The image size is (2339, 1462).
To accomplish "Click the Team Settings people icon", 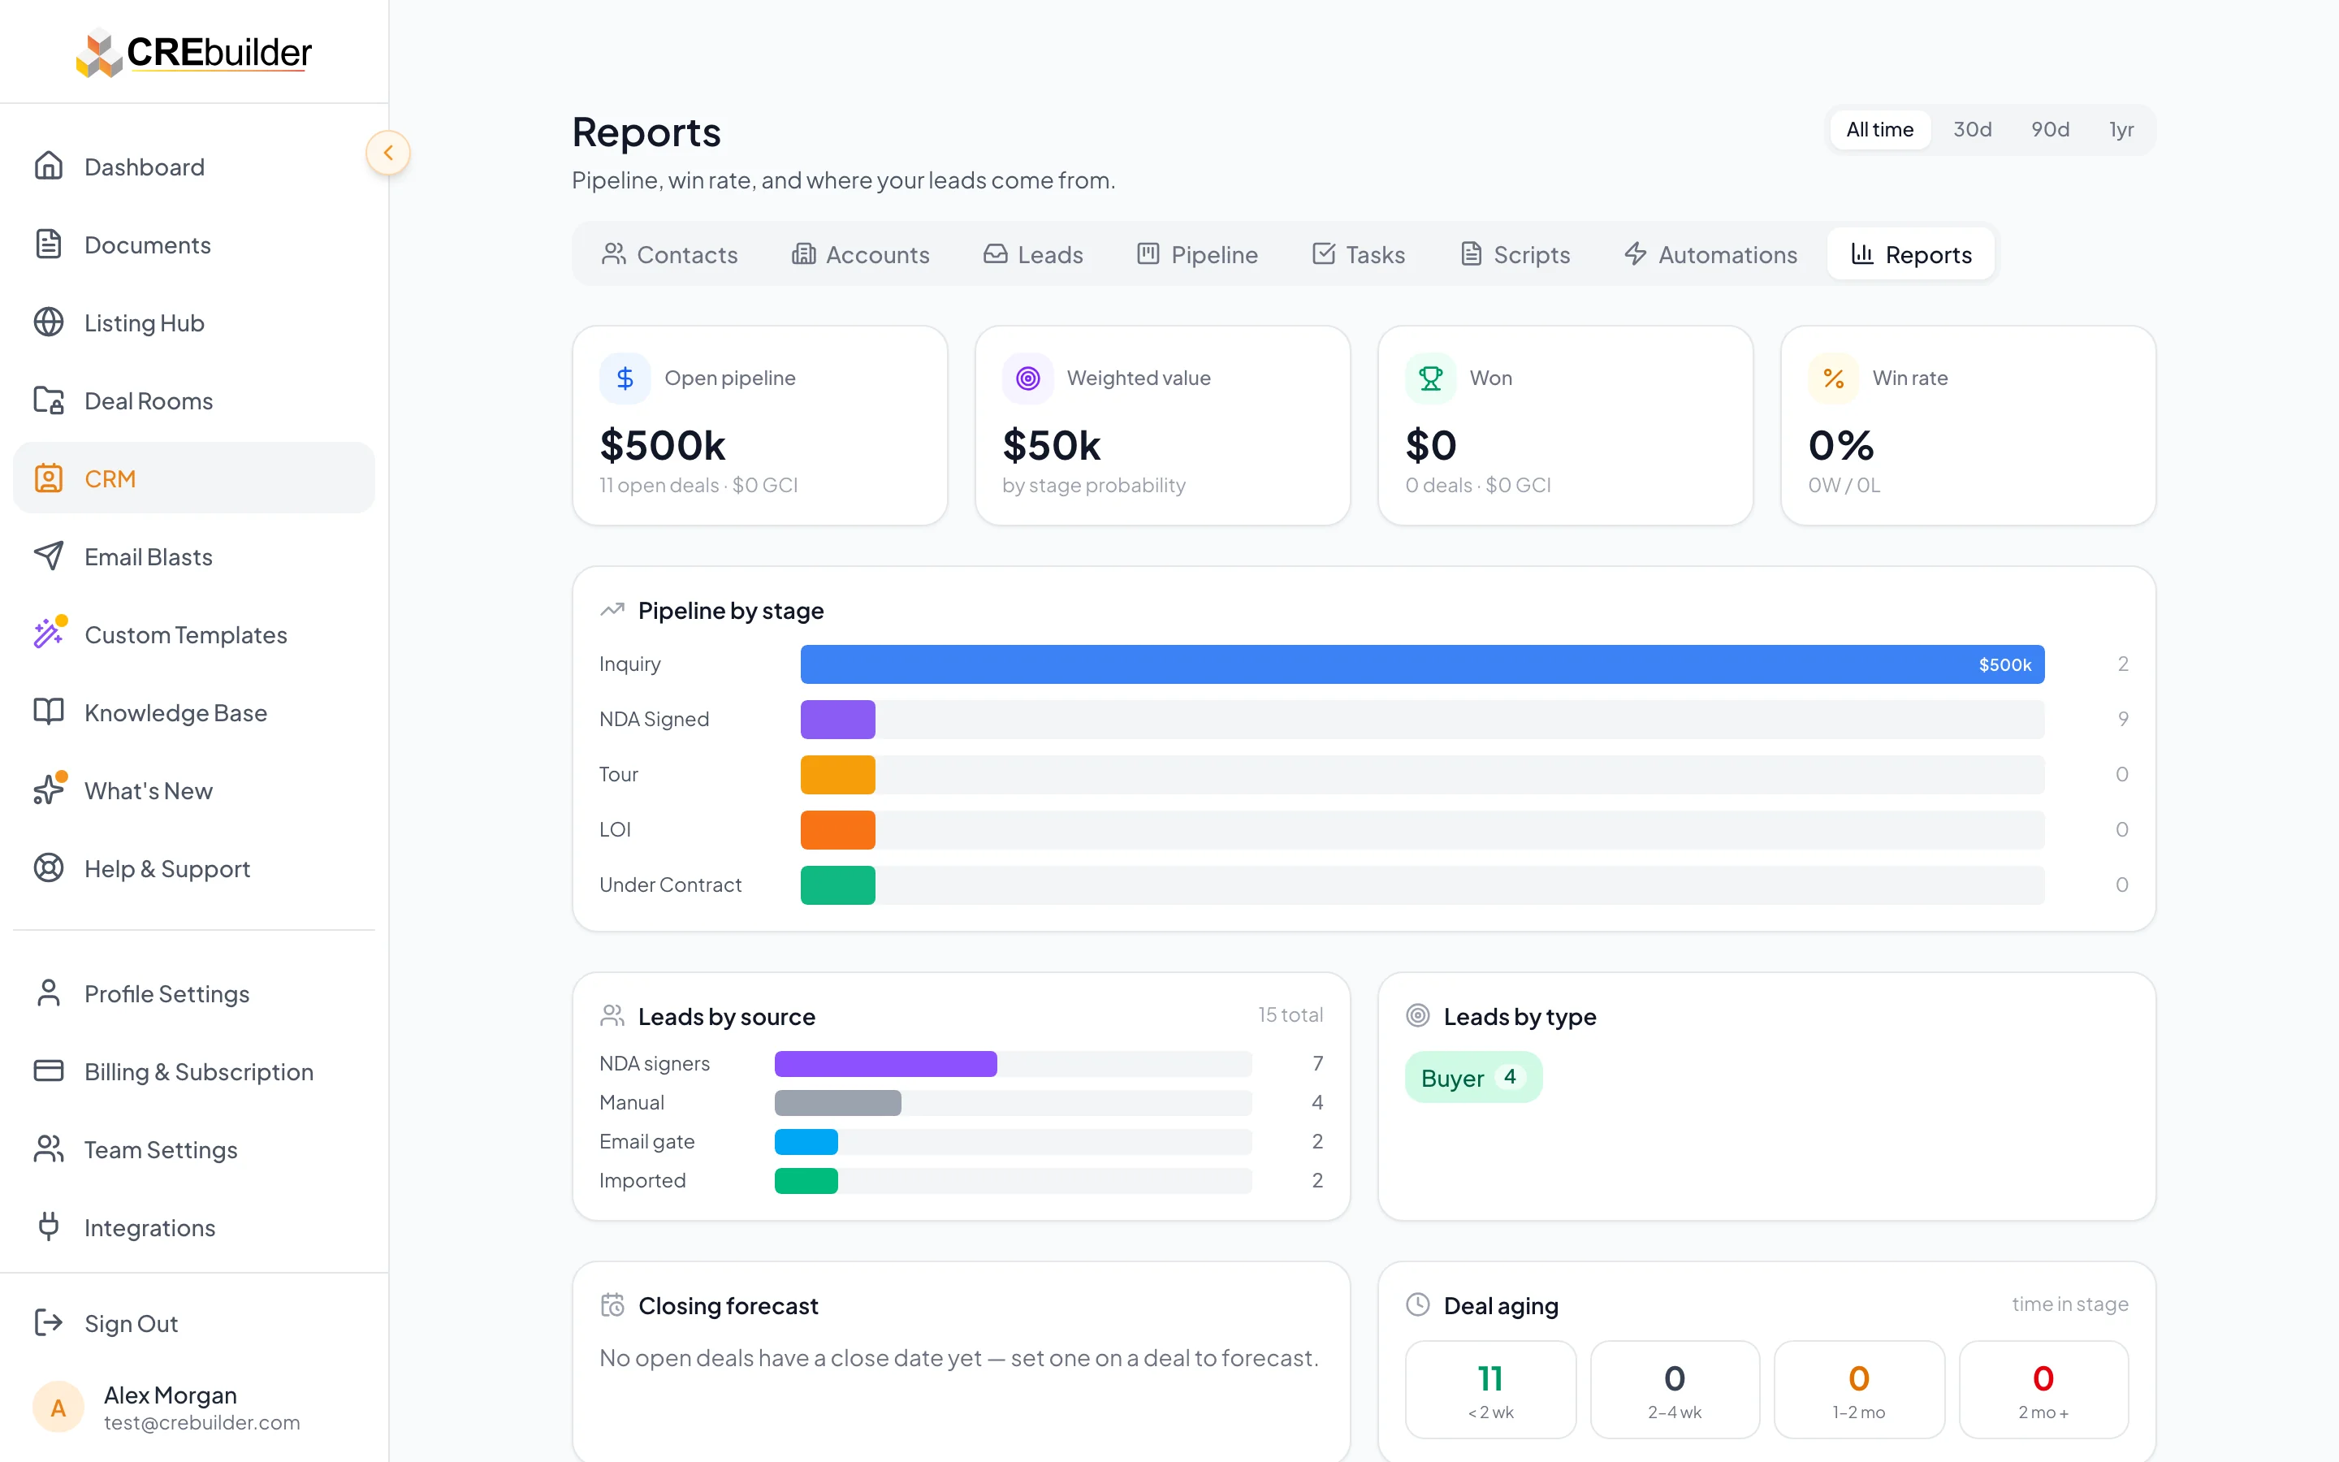I will tap(49, 1148).
